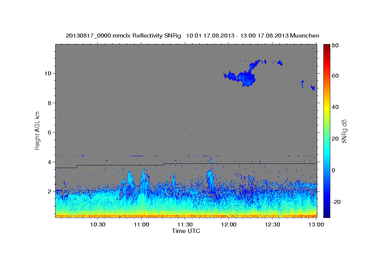
Task: Select the 13:00 time tick label
Action: click(316, 224)
